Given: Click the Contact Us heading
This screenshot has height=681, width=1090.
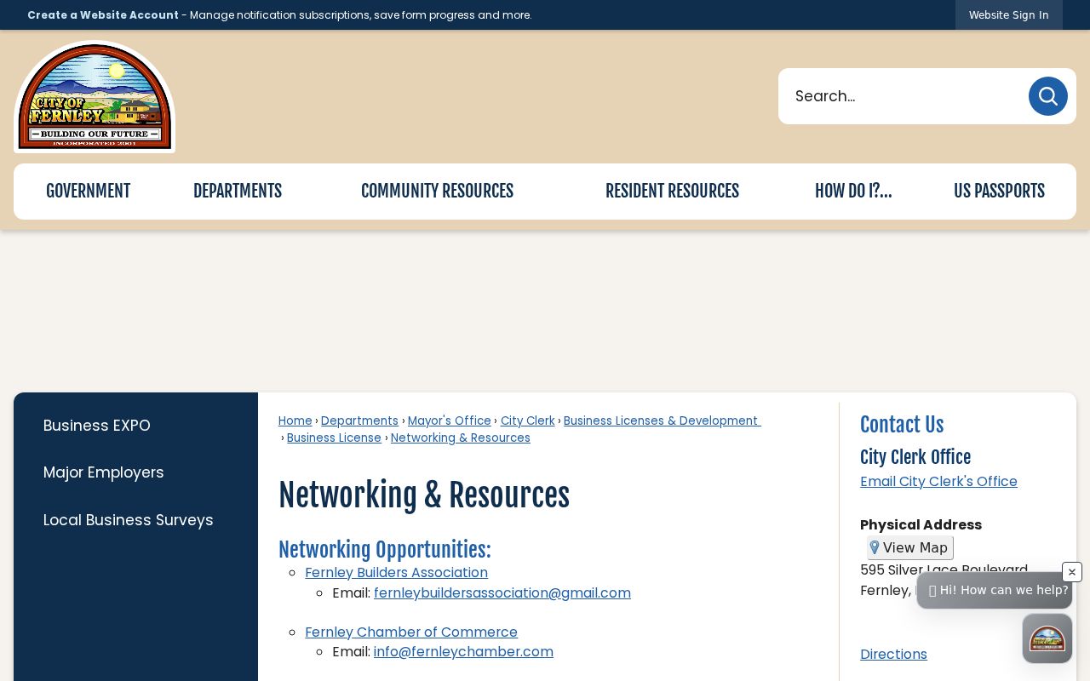Looking at the screenshot, I should (x=902, y=425).
